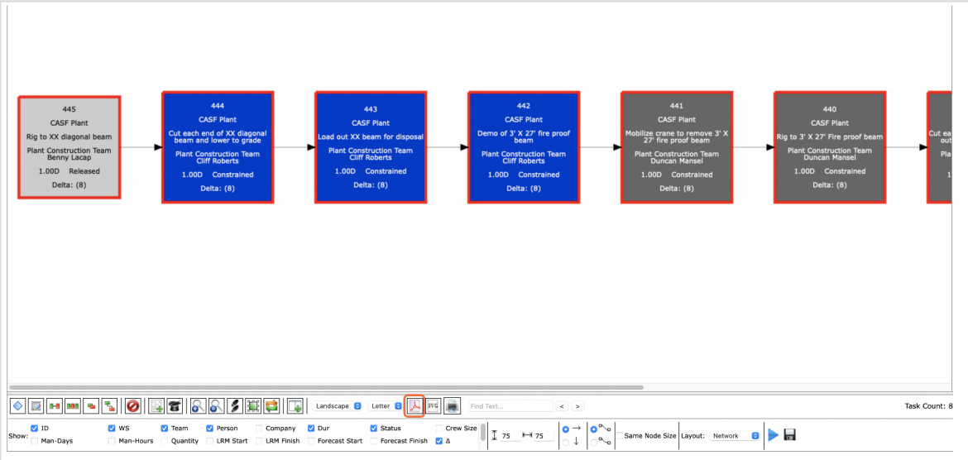Enable the Man-Hours checkbox

[112, 441]
